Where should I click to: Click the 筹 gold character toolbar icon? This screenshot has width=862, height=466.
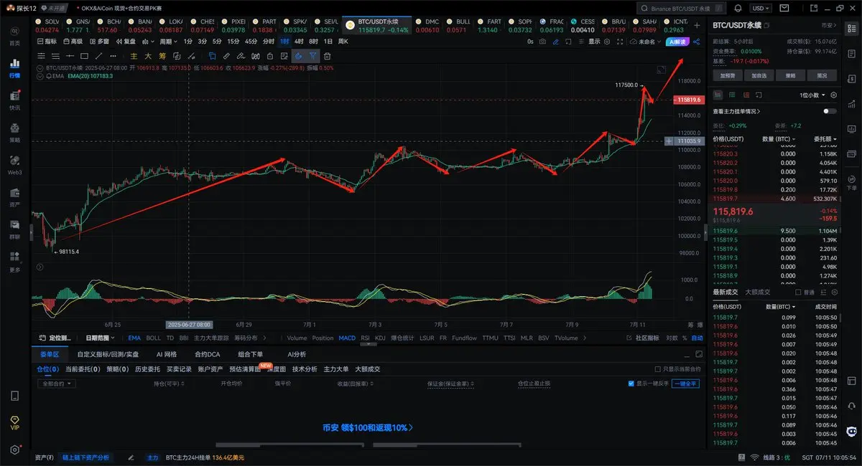[x=162, y=55]
